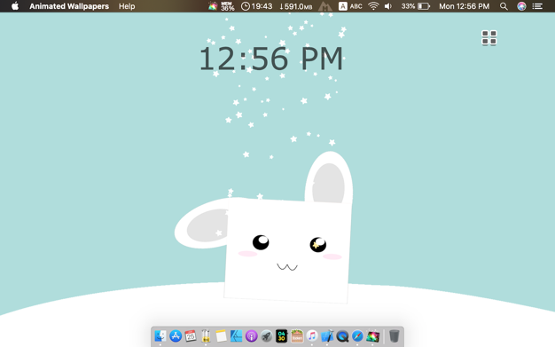Open the volume control

(388, 6)
